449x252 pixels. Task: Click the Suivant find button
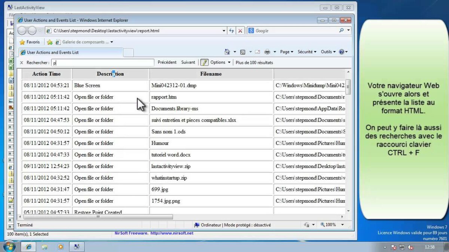[x=188, y=62]
